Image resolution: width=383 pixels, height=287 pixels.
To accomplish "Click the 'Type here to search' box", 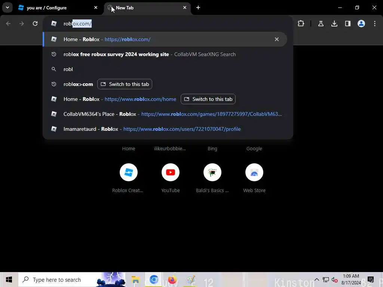I will [x=72, y=280].
